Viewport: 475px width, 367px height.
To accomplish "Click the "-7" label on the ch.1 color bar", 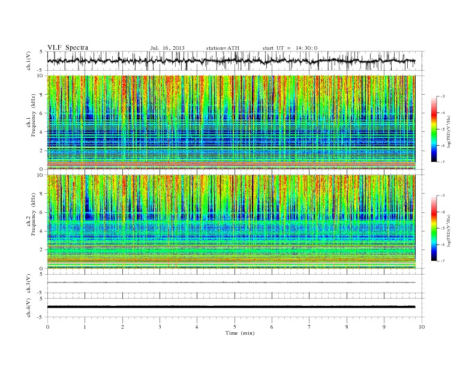I will pyautogui.click(x=443, y=162).
